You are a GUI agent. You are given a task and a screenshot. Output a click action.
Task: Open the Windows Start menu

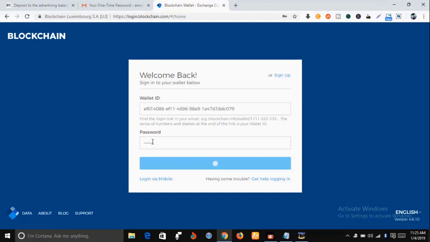pos(7,236)
